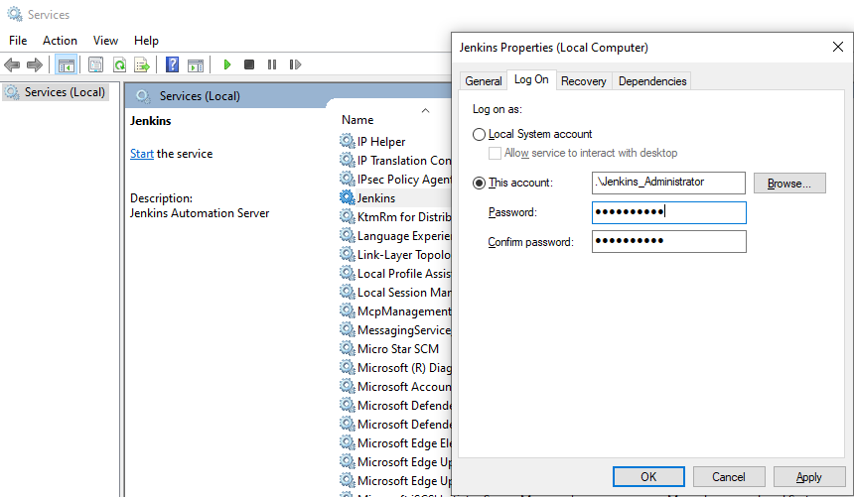Viewport: 854px width, 497px height.
Task: Click the Start the service link
Action: point(142,154)
